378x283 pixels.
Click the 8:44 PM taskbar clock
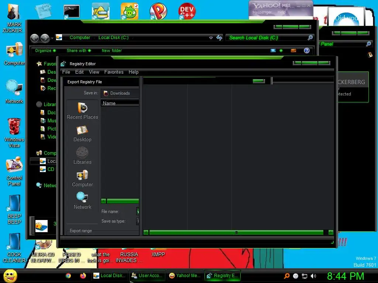click(346, 276)
